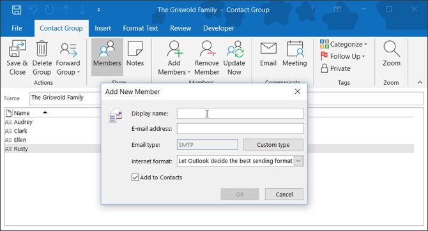Select the Contact Group ribbon tab
Screen dimensions: 428x231
61,28
